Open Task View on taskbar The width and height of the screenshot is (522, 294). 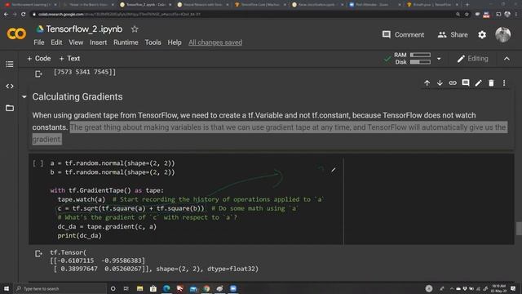[126, 288]
